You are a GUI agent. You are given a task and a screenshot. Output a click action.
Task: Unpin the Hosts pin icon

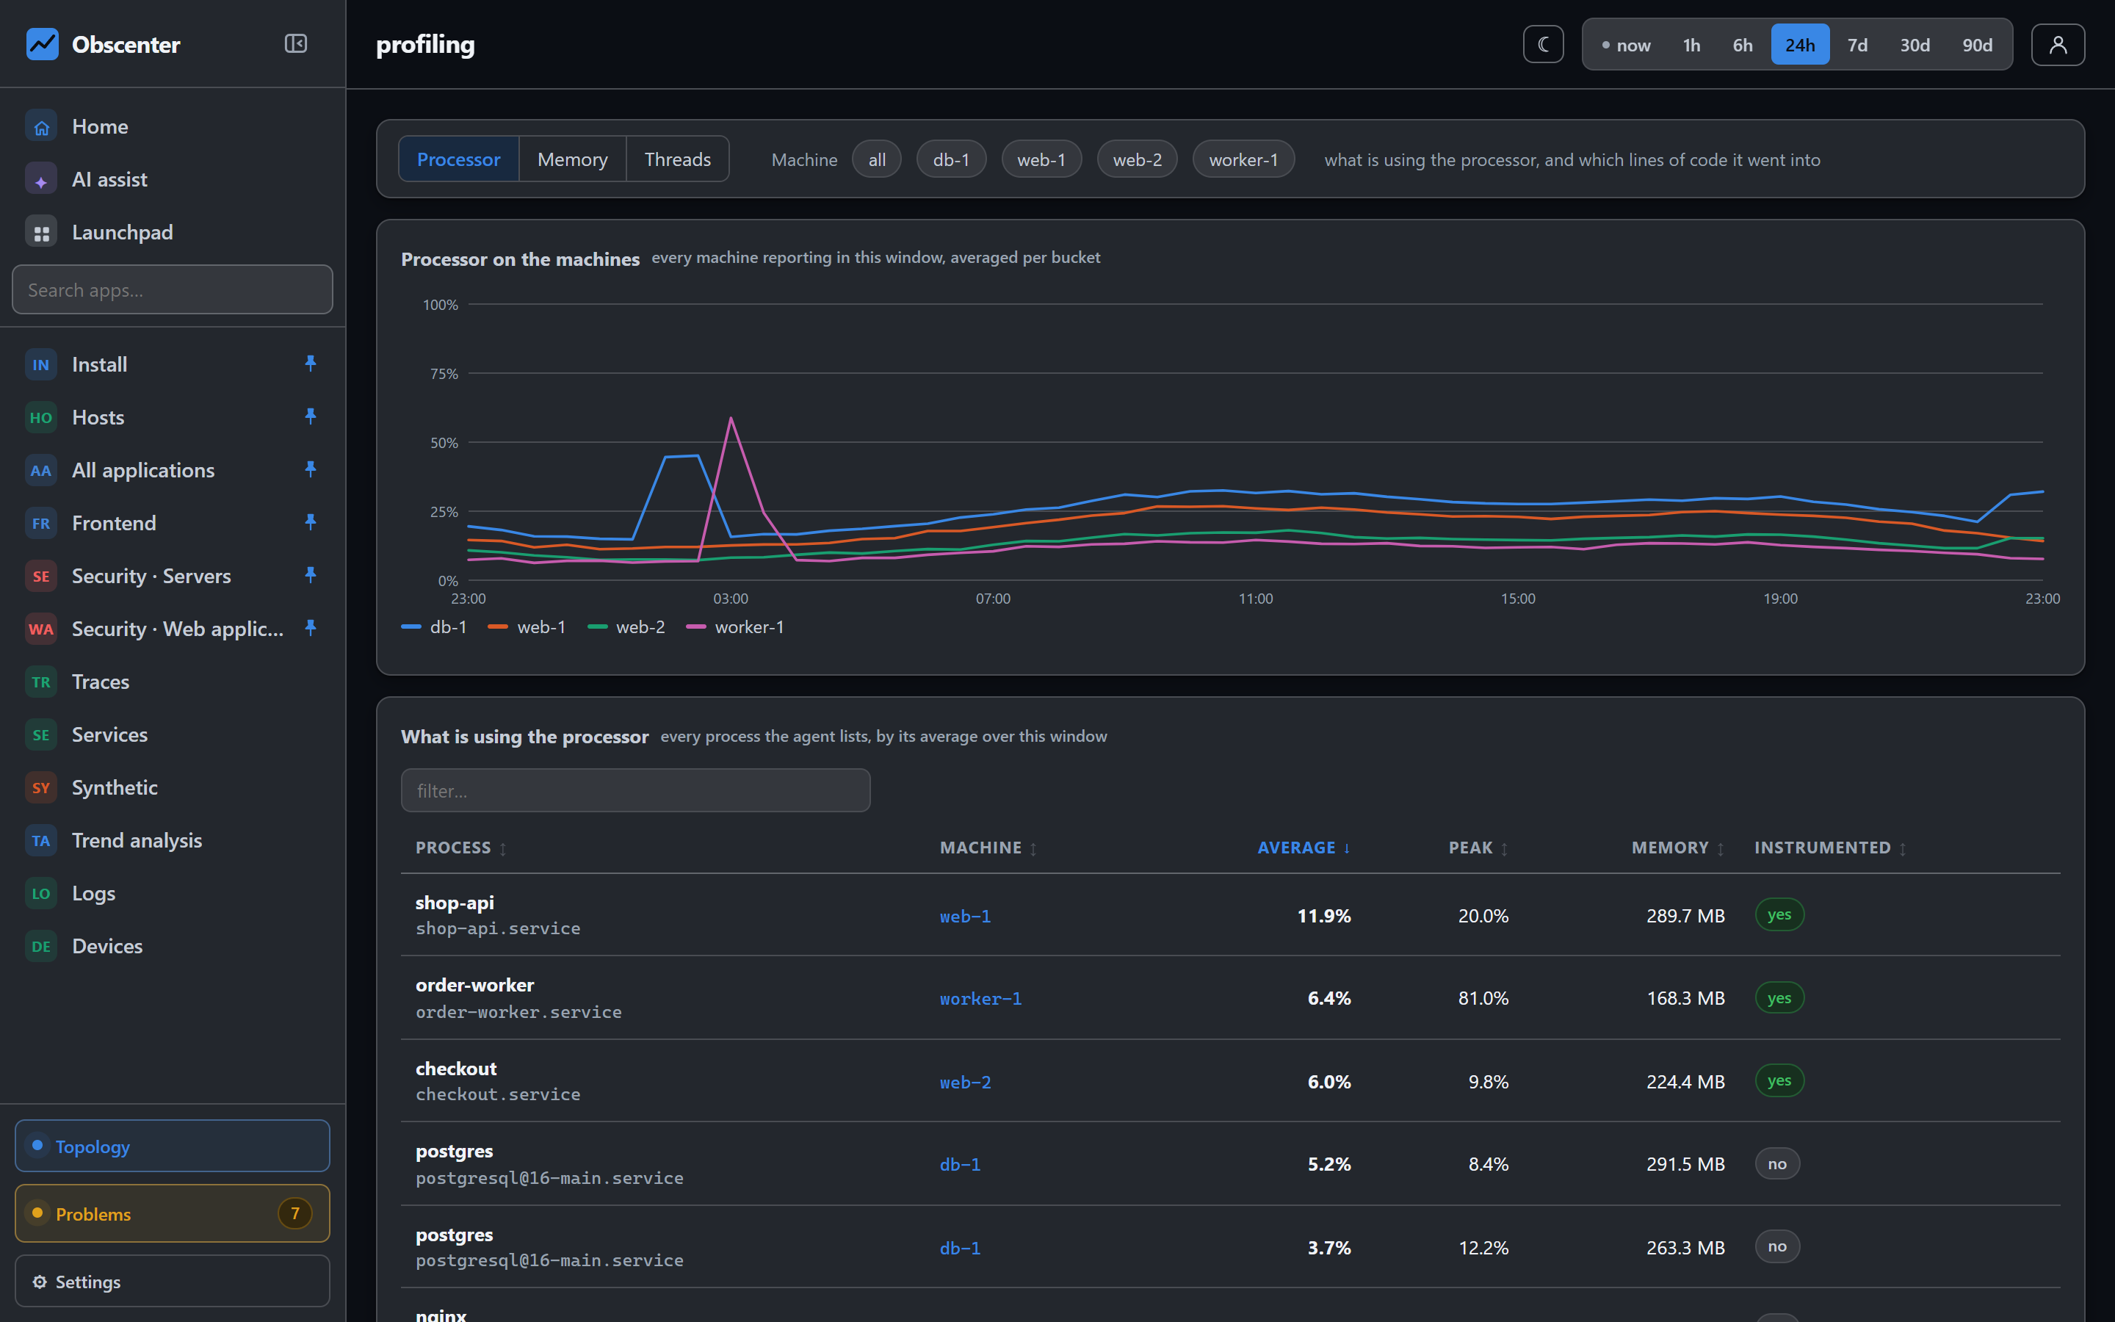point(310,416)
